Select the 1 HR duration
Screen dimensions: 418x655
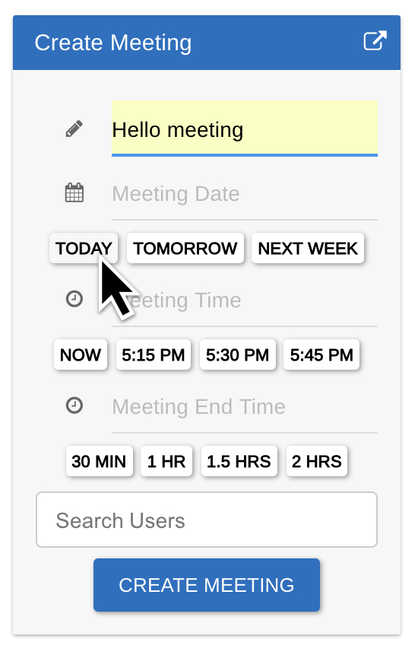pos(166,461)
